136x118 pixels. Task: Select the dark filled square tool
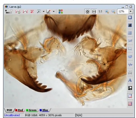tap(130, 25)
